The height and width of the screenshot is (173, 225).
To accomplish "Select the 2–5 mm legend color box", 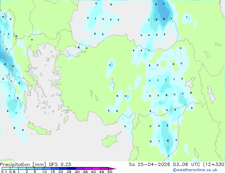I will [x=31, y=168].
